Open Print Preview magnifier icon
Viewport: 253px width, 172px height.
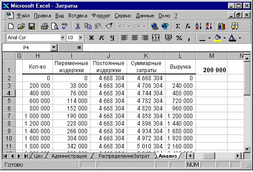55,26
